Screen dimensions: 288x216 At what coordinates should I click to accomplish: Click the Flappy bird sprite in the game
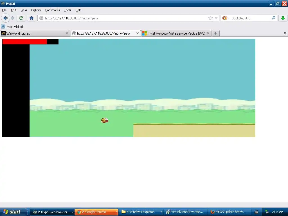[x=105, y=120]
